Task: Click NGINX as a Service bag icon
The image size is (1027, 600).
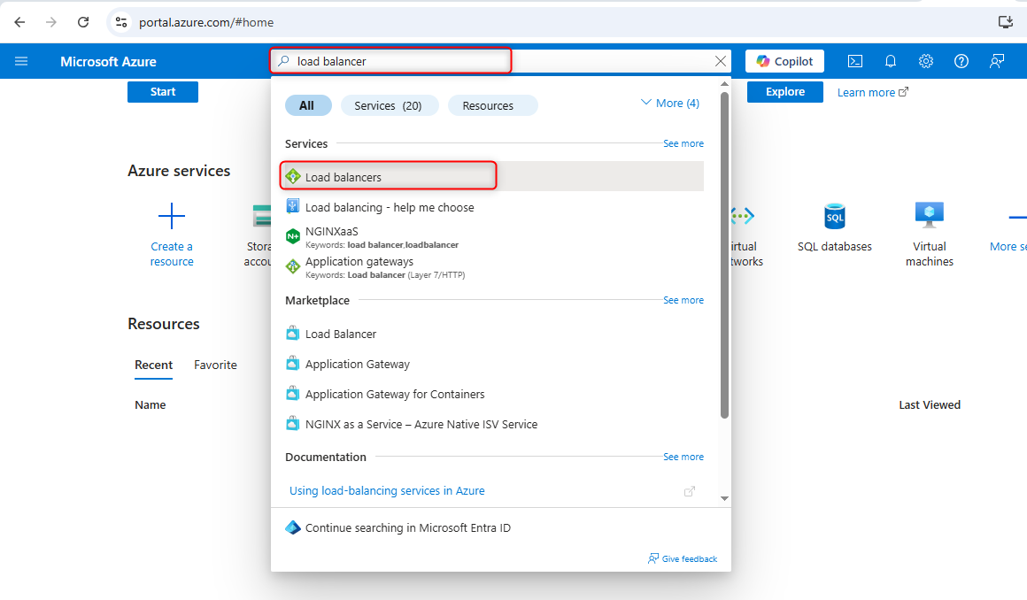Action: (x=293, y=424)
